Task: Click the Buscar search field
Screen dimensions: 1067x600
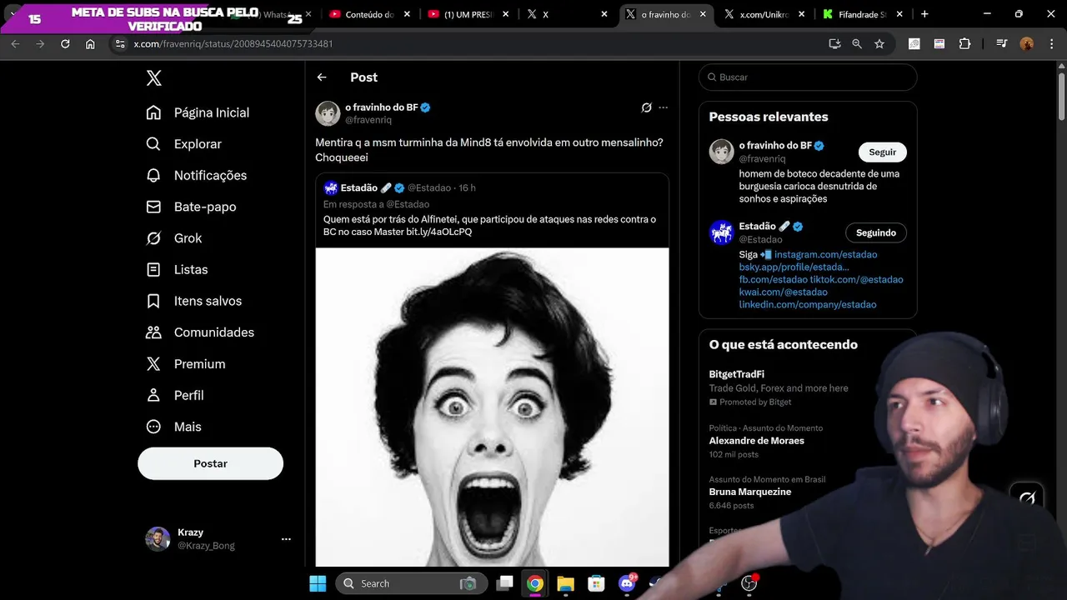Action: coord(808,77)
